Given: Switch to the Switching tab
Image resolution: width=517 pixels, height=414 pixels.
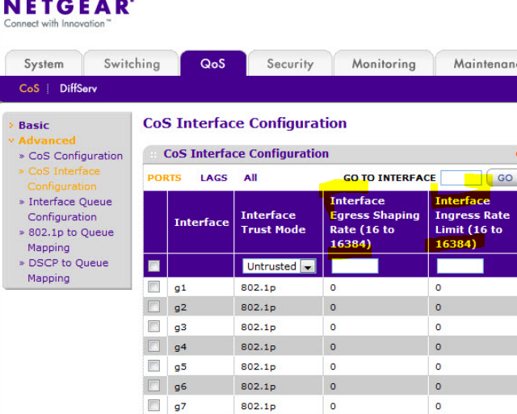Looking at the screenshot, I should click(x=132, y=64).
